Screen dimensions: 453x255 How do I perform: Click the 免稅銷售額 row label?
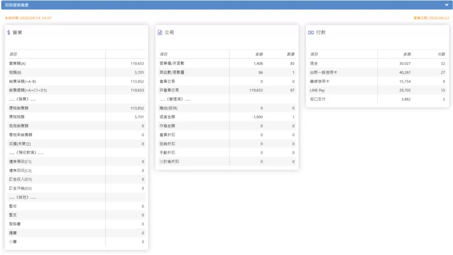[19, 126]
